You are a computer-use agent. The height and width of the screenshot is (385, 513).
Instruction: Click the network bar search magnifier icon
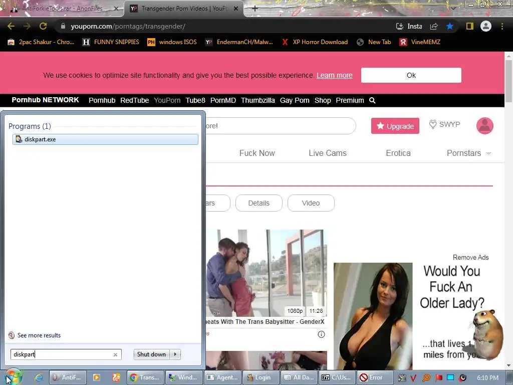pyautogui.click(x=372, y=100)
